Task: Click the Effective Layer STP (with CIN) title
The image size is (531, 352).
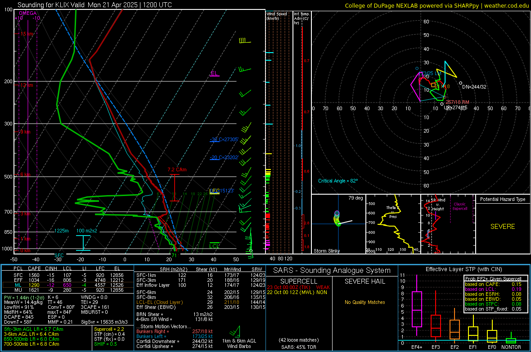Action: point(464,269)
